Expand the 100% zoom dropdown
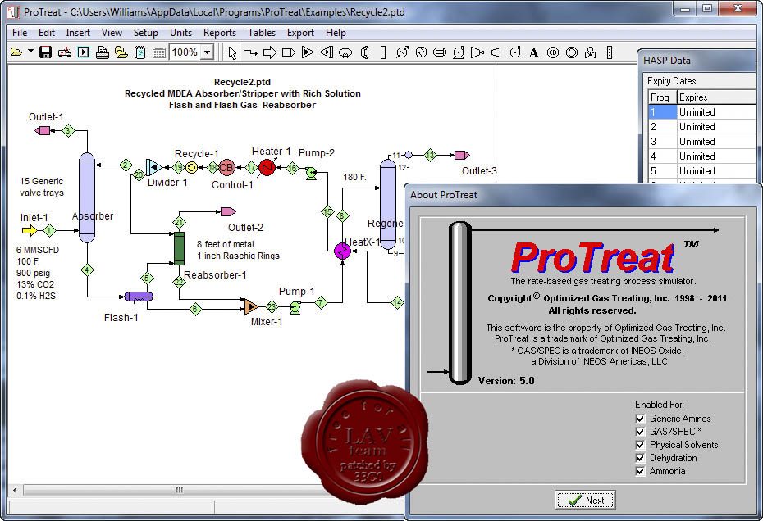Viewport: 763px width, 521px height. [x=208, y=52]
